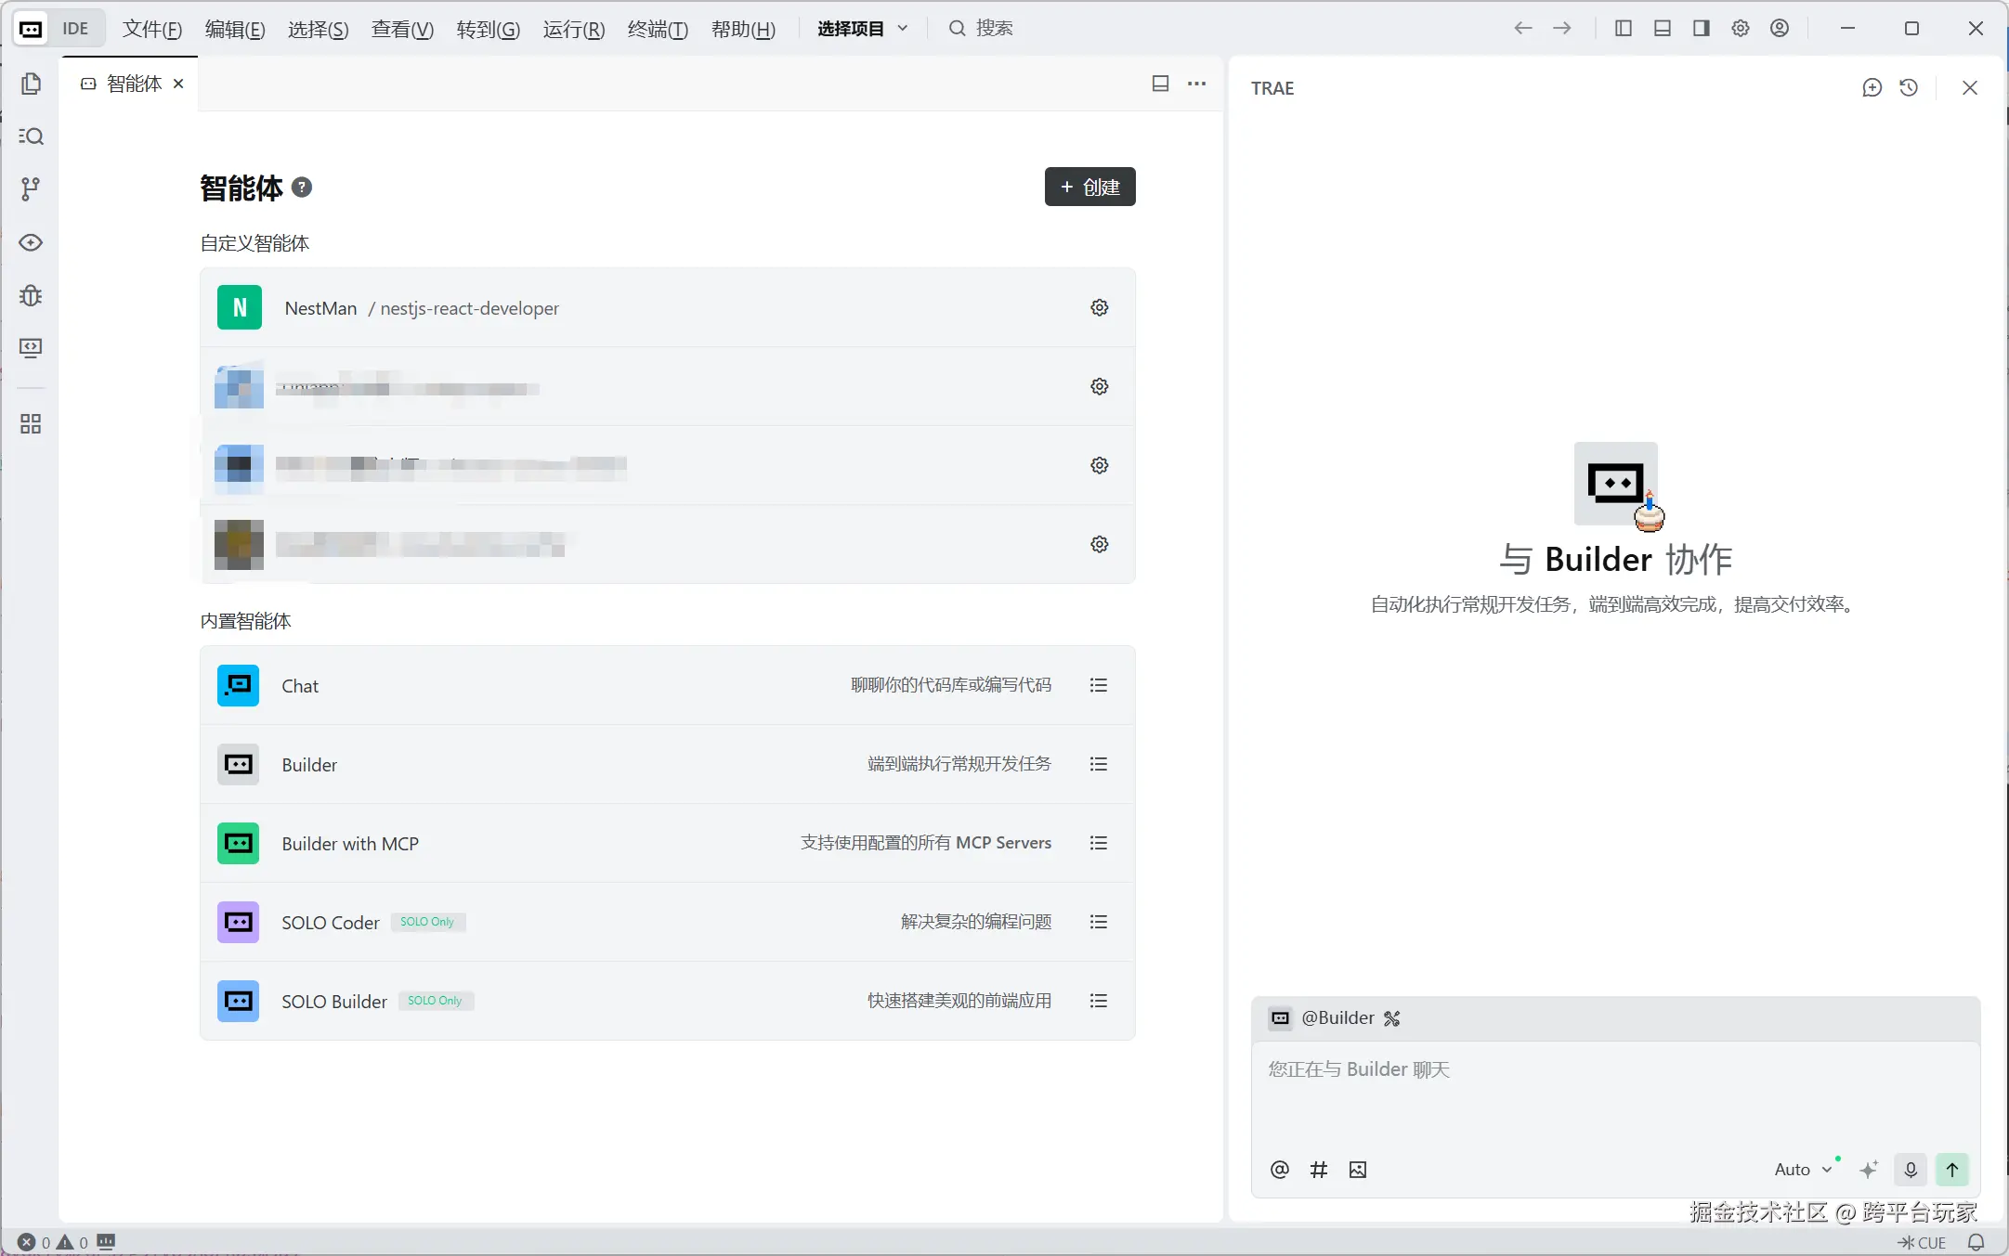
Task: Open the 转到(G) menu
Action: point(489,29)
